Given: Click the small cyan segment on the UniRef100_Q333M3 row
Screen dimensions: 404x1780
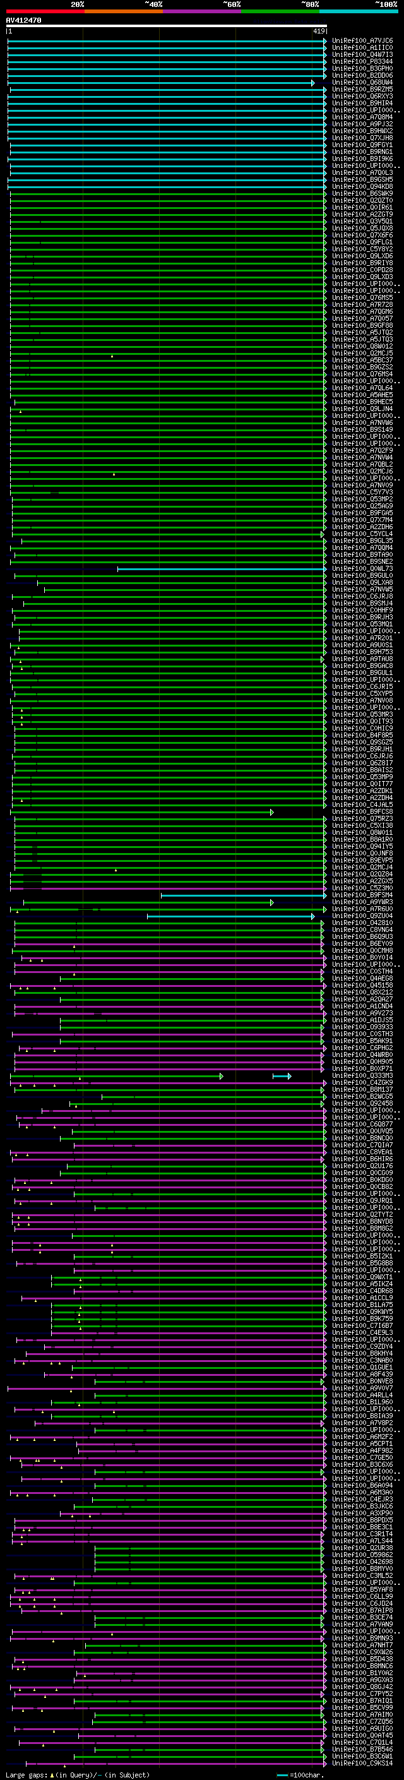Looking at the screenshot, I should [282, 1076].
